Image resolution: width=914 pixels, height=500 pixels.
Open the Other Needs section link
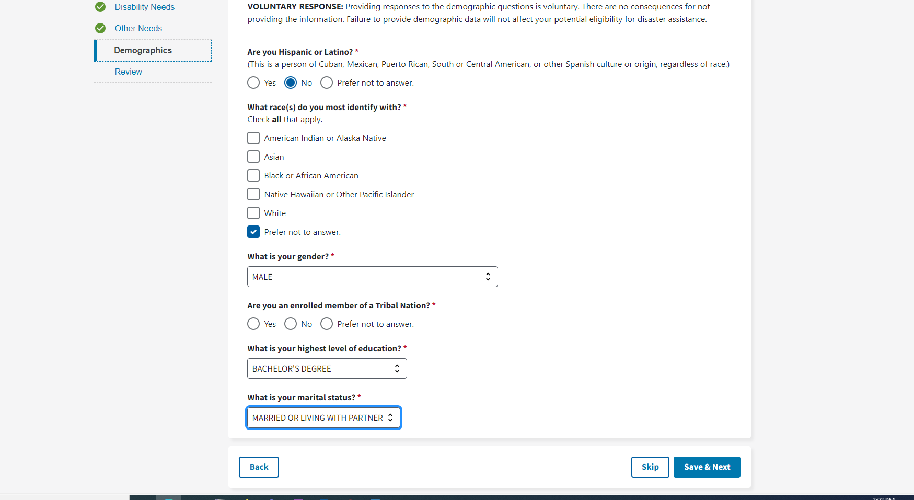[138, 28]
